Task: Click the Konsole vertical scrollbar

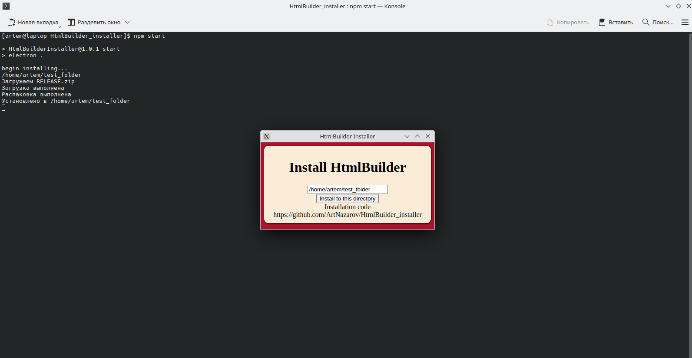Action: point(690,195)
